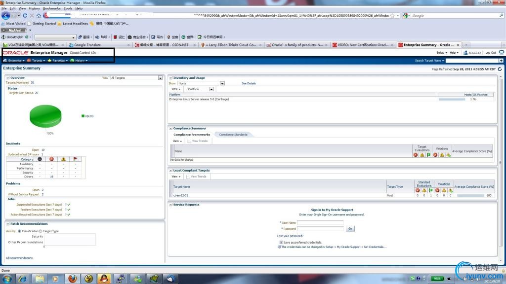506x284 pixels.
Task: Reload the page with refresh icon
Action: coord(25,15)
